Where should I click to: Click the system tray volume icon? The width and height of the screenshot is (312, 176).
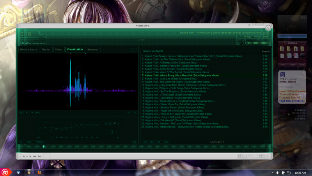278,173
